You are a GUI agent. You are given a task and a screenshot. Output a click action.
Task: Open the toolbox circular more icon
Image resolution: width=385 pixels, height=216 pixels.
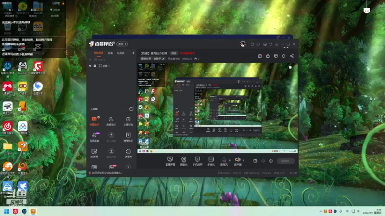click(131, 109)
